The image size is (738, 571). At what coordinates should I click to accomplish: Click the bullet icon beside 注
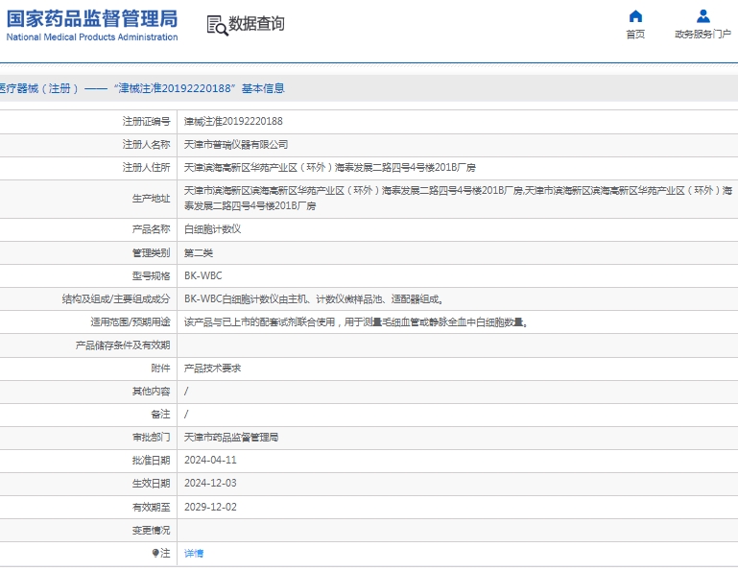[155, 553]
